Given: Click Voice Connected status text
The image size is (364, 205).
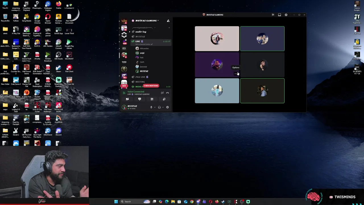Looking at the screenshot, I should click(136, 92).
